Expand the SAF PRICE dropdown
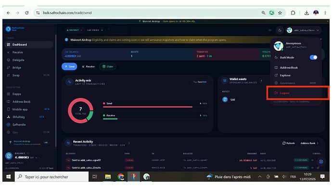 click(95, 30)
